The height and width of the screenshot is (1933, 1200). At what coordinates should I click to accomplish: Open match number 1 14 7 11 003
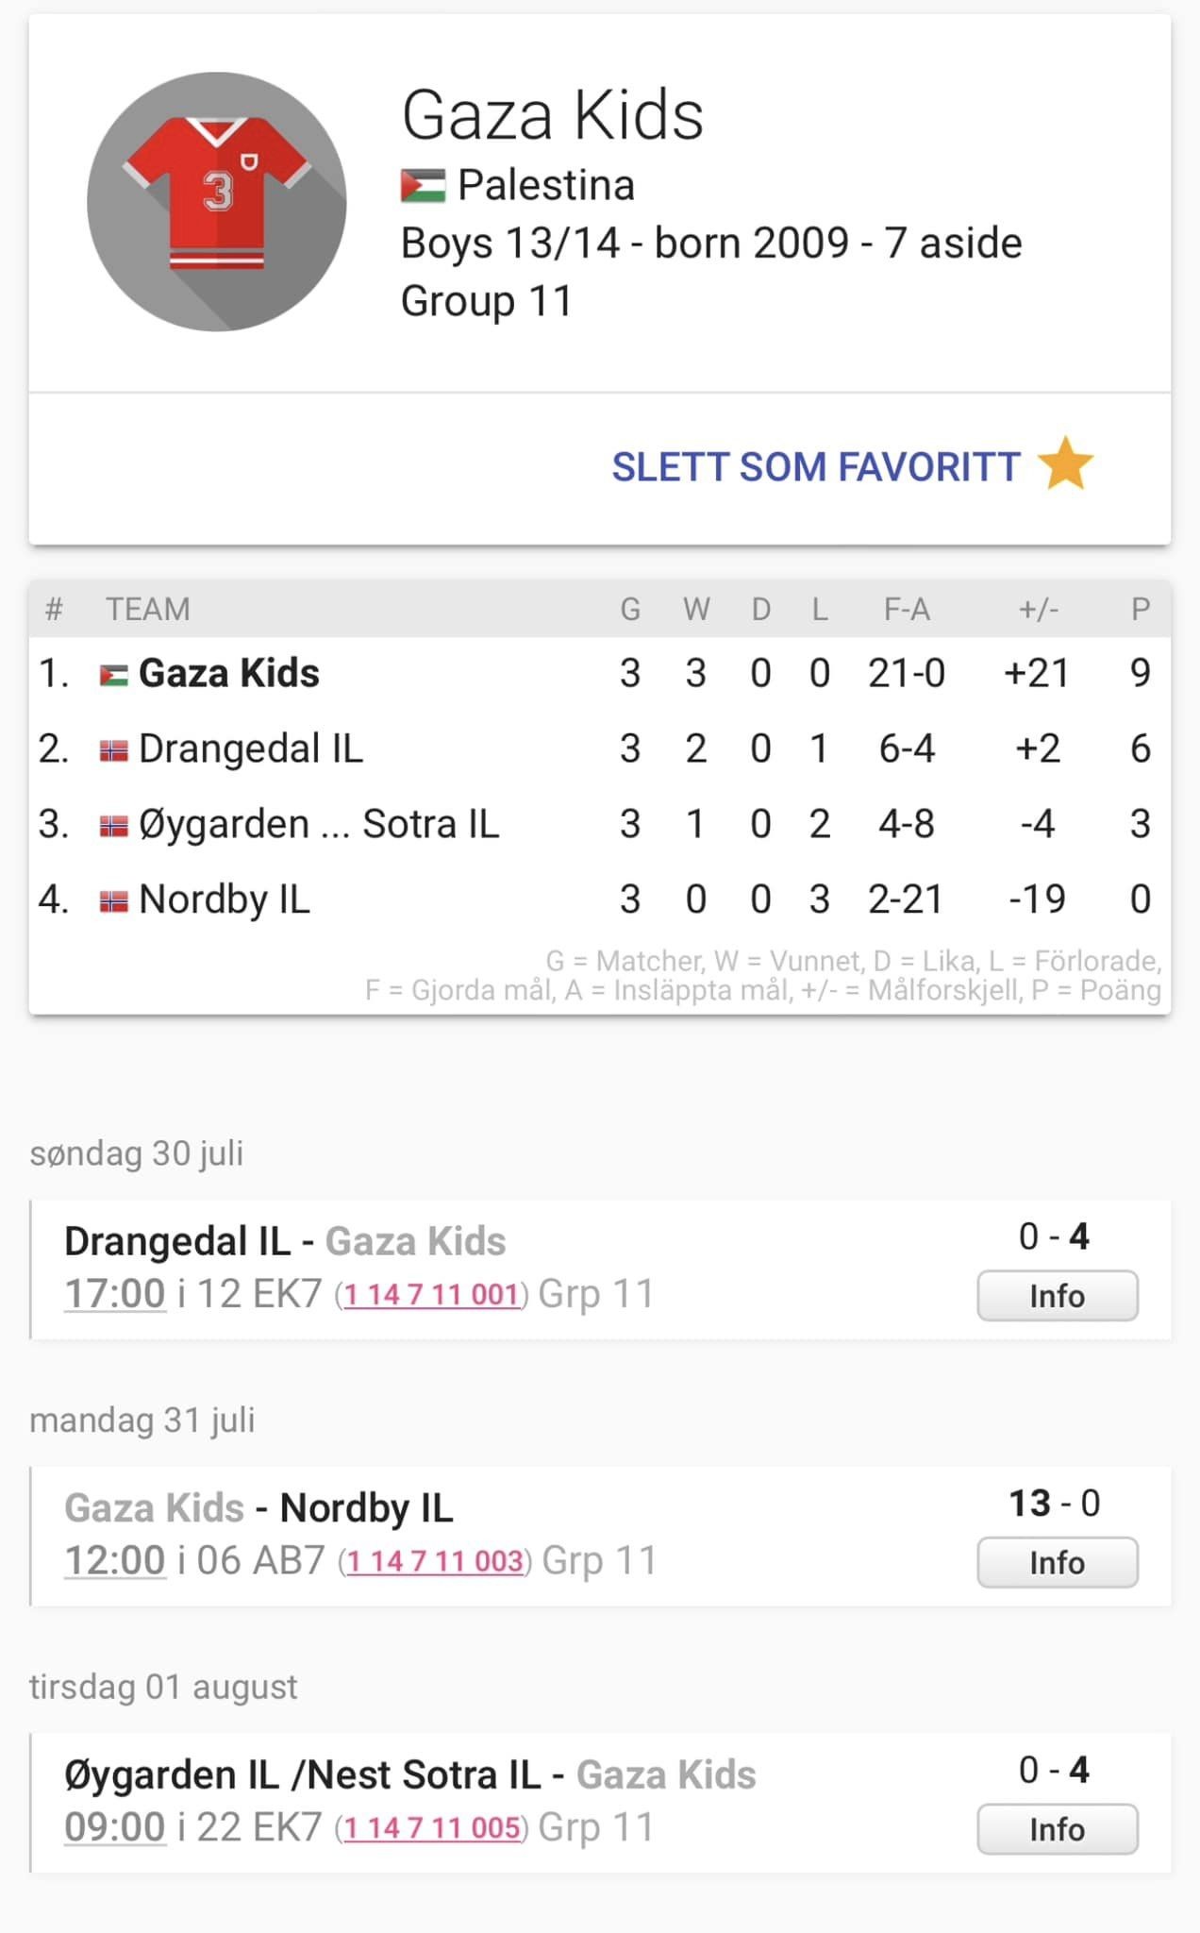tap(435, 1561)
